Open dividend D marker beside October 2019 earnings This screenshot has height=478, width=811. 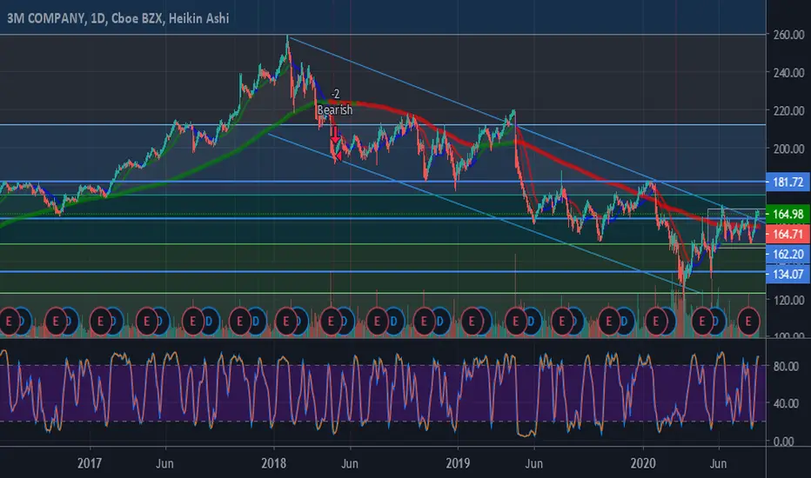tap(624, 322)
